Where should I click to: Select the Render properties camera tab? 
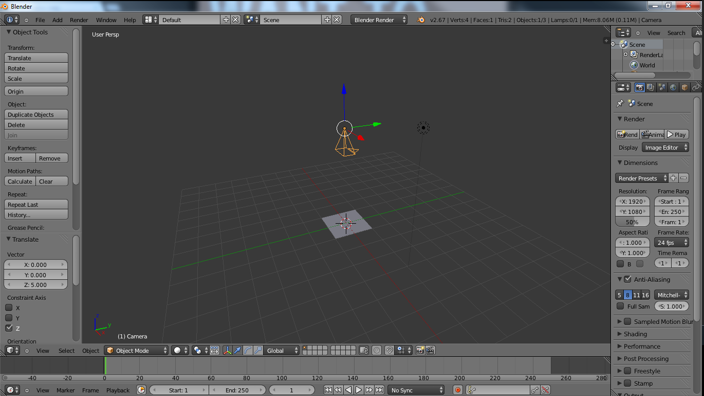tap(639, 87)
